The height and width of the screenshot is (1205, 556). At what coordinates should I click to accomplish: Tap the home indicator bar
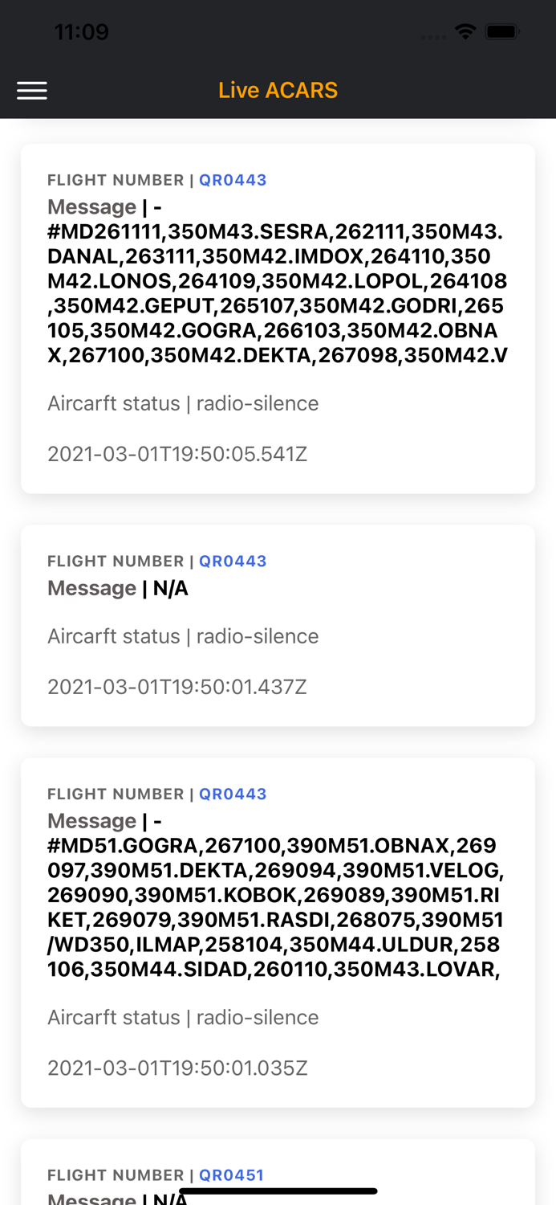[x=278, y=1191]
